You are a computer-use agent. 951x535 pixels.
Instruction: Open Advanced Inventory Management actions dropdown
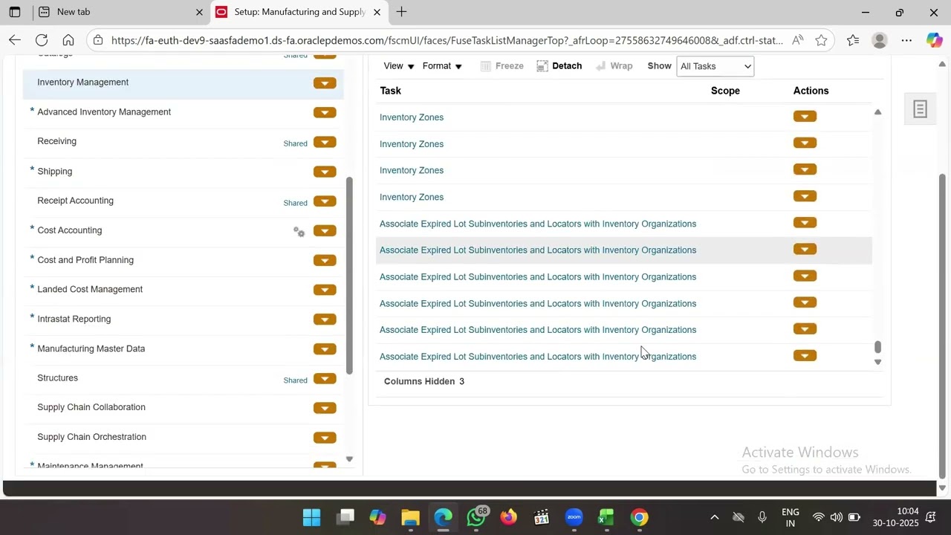[325, 113]
